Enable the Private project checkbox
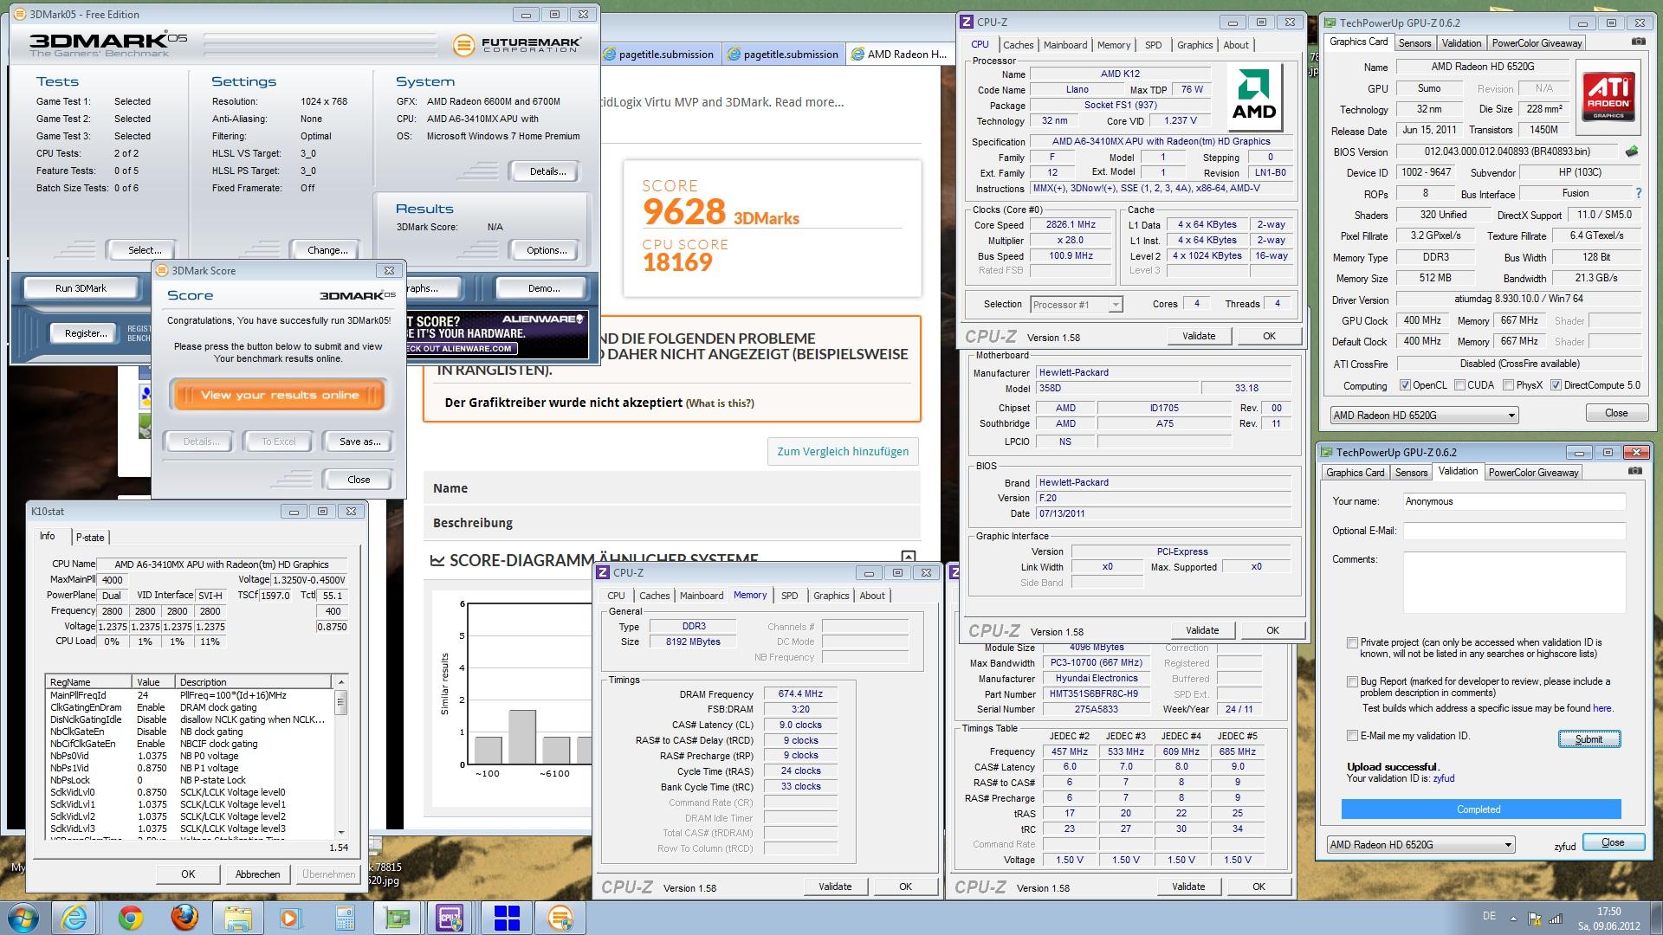The width and height of the screenshot is (1663, 935). click(x=1352, y=642)
